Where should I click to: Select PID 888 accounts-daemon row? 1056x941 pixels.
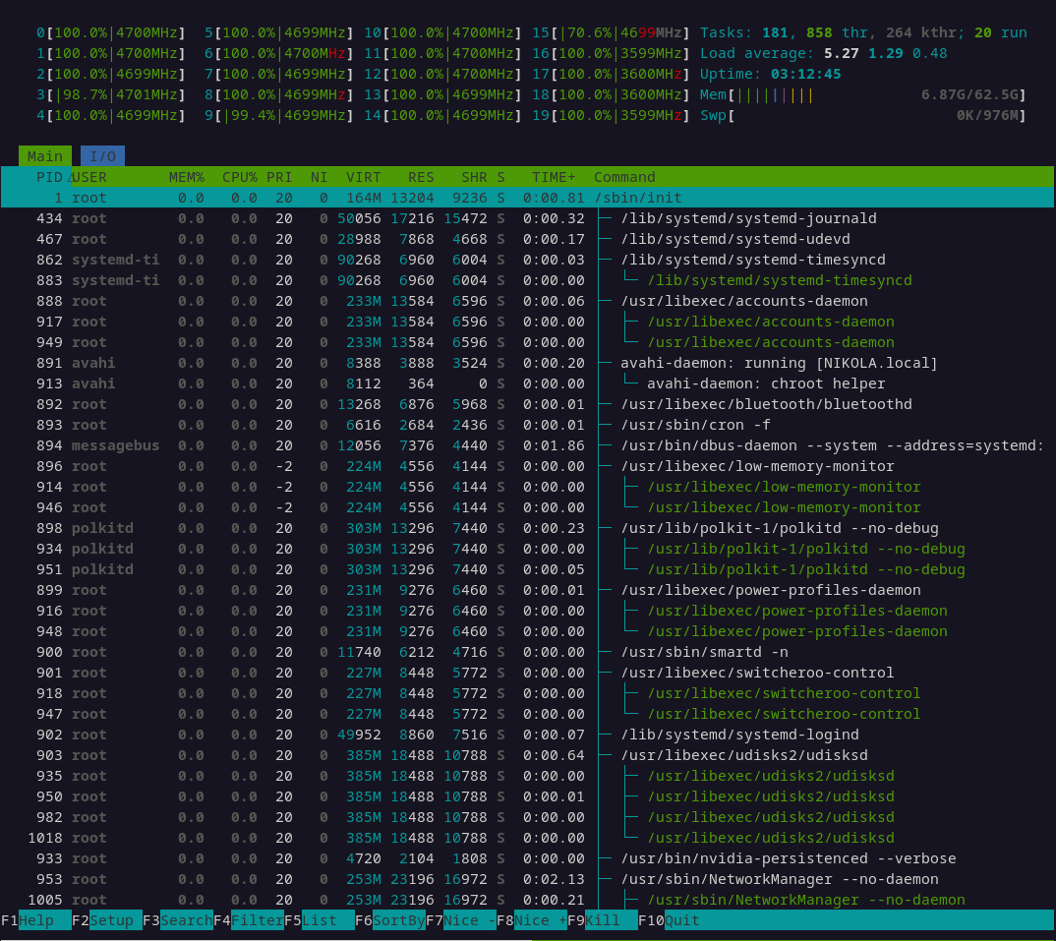pyautogui.click(x=527, y=301)
